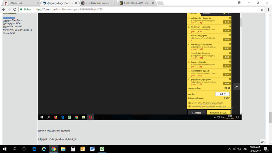Switch to the CRYSTALBET.COM tab
Viewport: 272px width, 153px height.
click(x=137, y=3)
